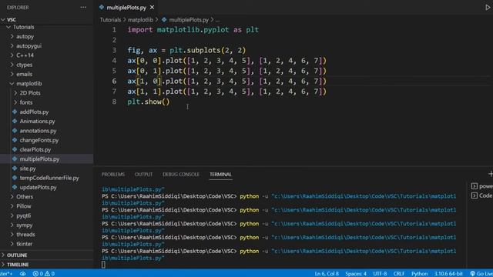Click the Python icon in multiplePlots.py tab
The image size is (493, 277).
click(102, 7)
